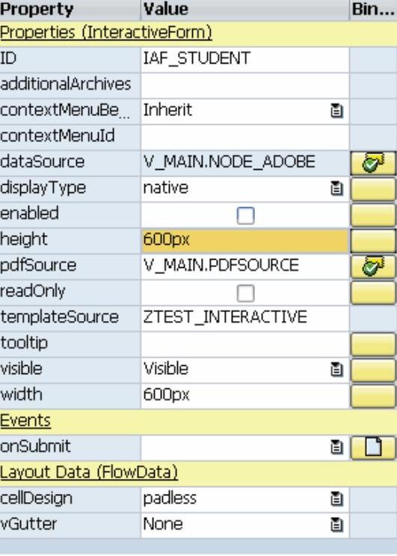Image resolution: width=397 pixels, height=556 pixels.
Task: Open cellDesign padless dropdown
Action: [336, 499]
